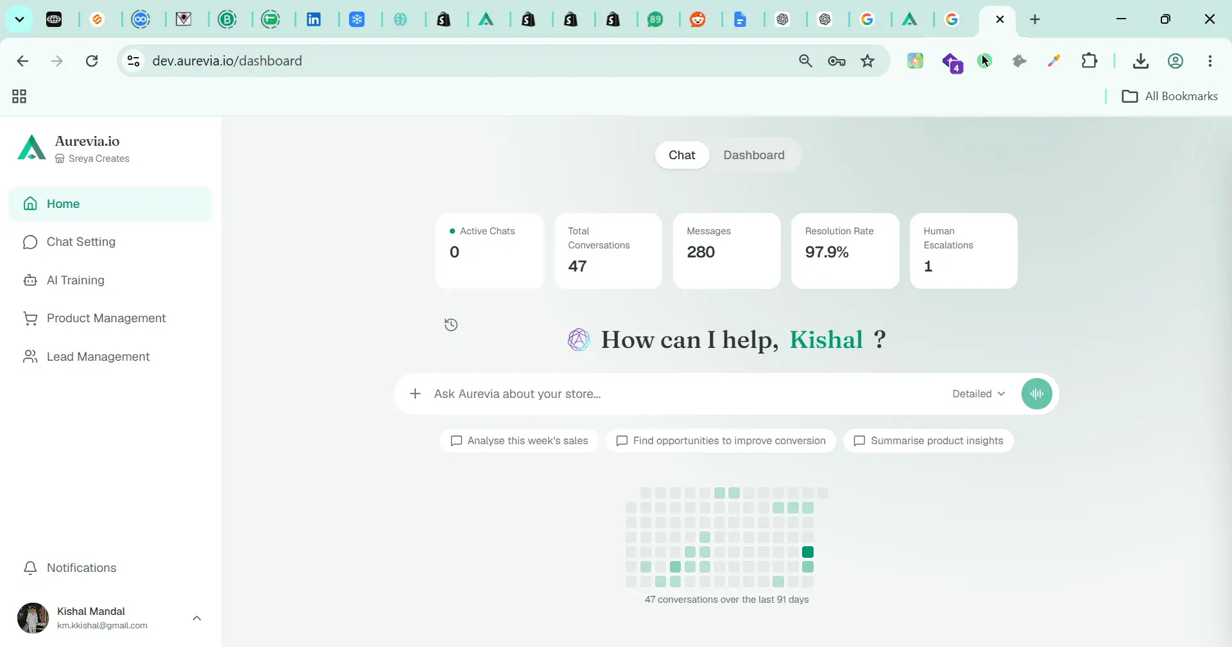Click the plus attachment icon in ask box

(x=415, y=393)
